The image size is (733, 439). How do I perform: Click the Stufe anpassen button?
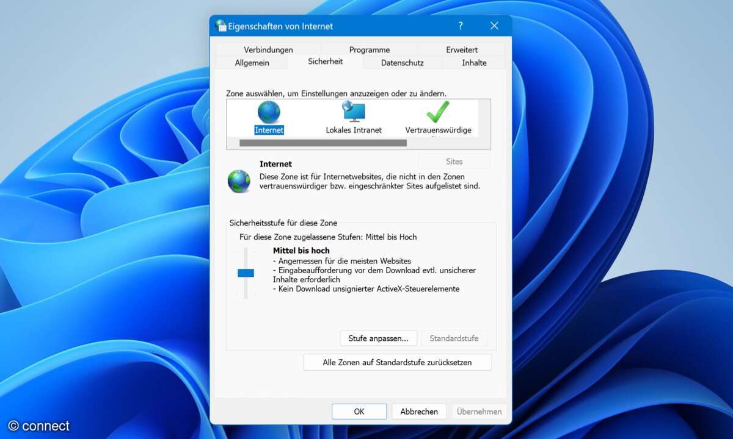pos(378,338)
